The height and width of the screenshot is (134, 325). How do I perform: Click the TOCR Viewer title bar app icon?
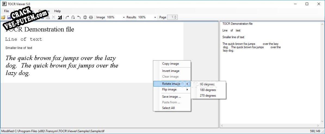click(x=4, y=4)
